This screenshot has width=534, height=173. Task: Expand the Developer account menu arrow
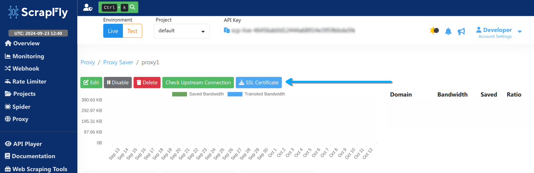[x=520, y=32]
